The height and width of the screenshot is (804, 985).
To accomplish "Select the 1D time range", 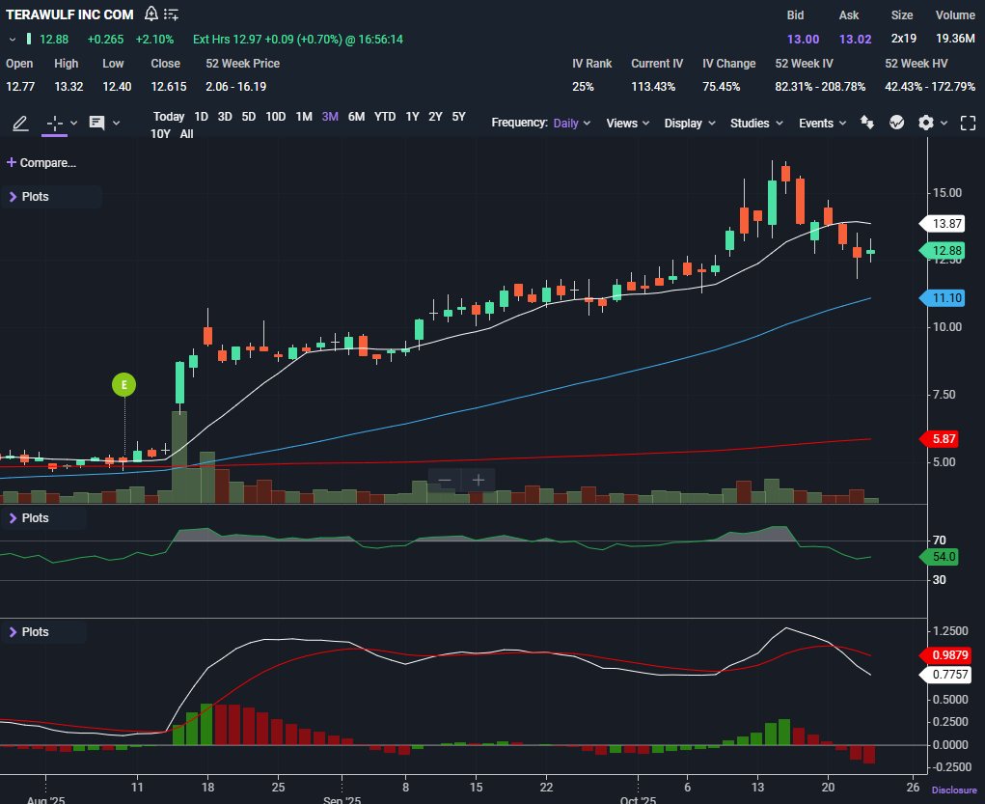I will [x=201, y=116].
